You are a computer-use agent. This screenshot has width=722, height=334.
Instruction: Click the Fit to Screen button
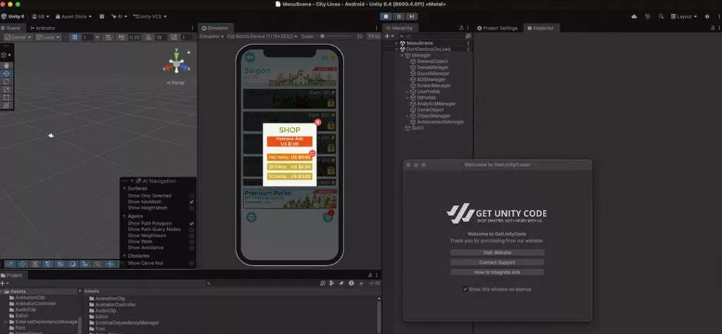tap(374, 37)
